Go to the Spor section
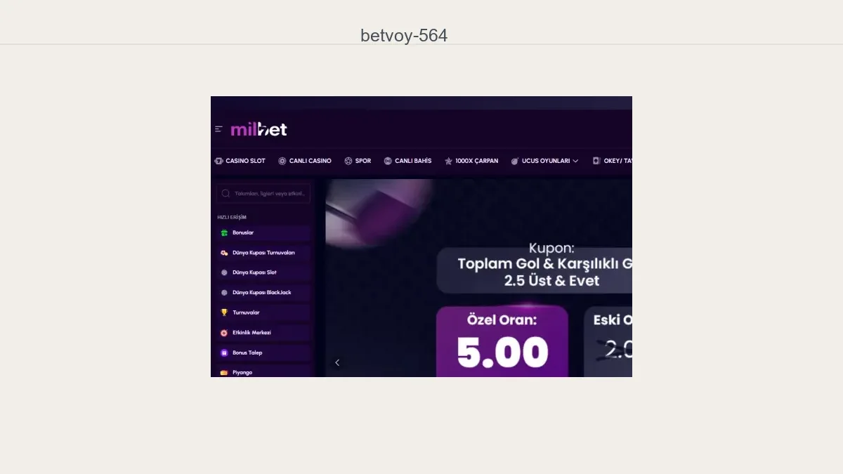This screenshot has width=843, height=474. (x=358, y=161)
